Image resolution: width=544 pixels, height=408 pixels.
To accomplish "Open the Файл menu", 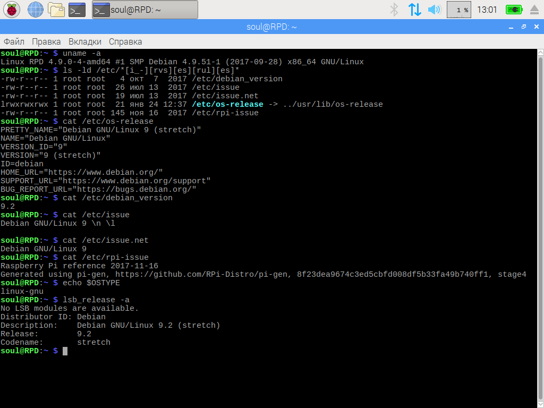I will tap(14, 41).
